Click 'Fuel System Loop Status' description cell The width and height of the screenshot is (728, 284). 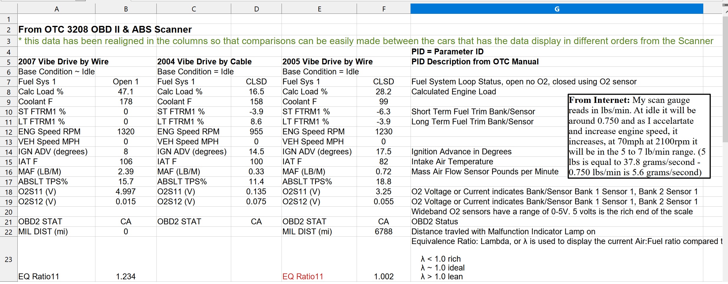pos(524,82)
